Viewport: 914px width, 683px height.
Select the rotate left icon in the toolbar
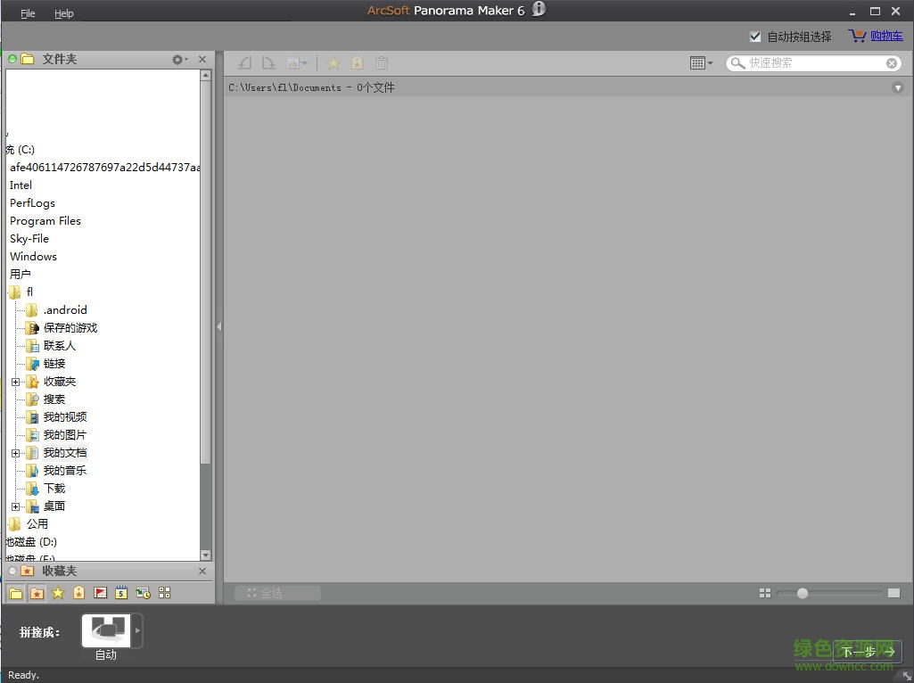click(244, 62)
